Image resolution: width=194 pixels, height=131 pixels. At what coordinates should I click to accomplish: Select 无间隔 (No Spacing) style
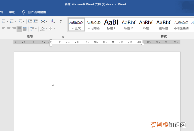(94, 25)
